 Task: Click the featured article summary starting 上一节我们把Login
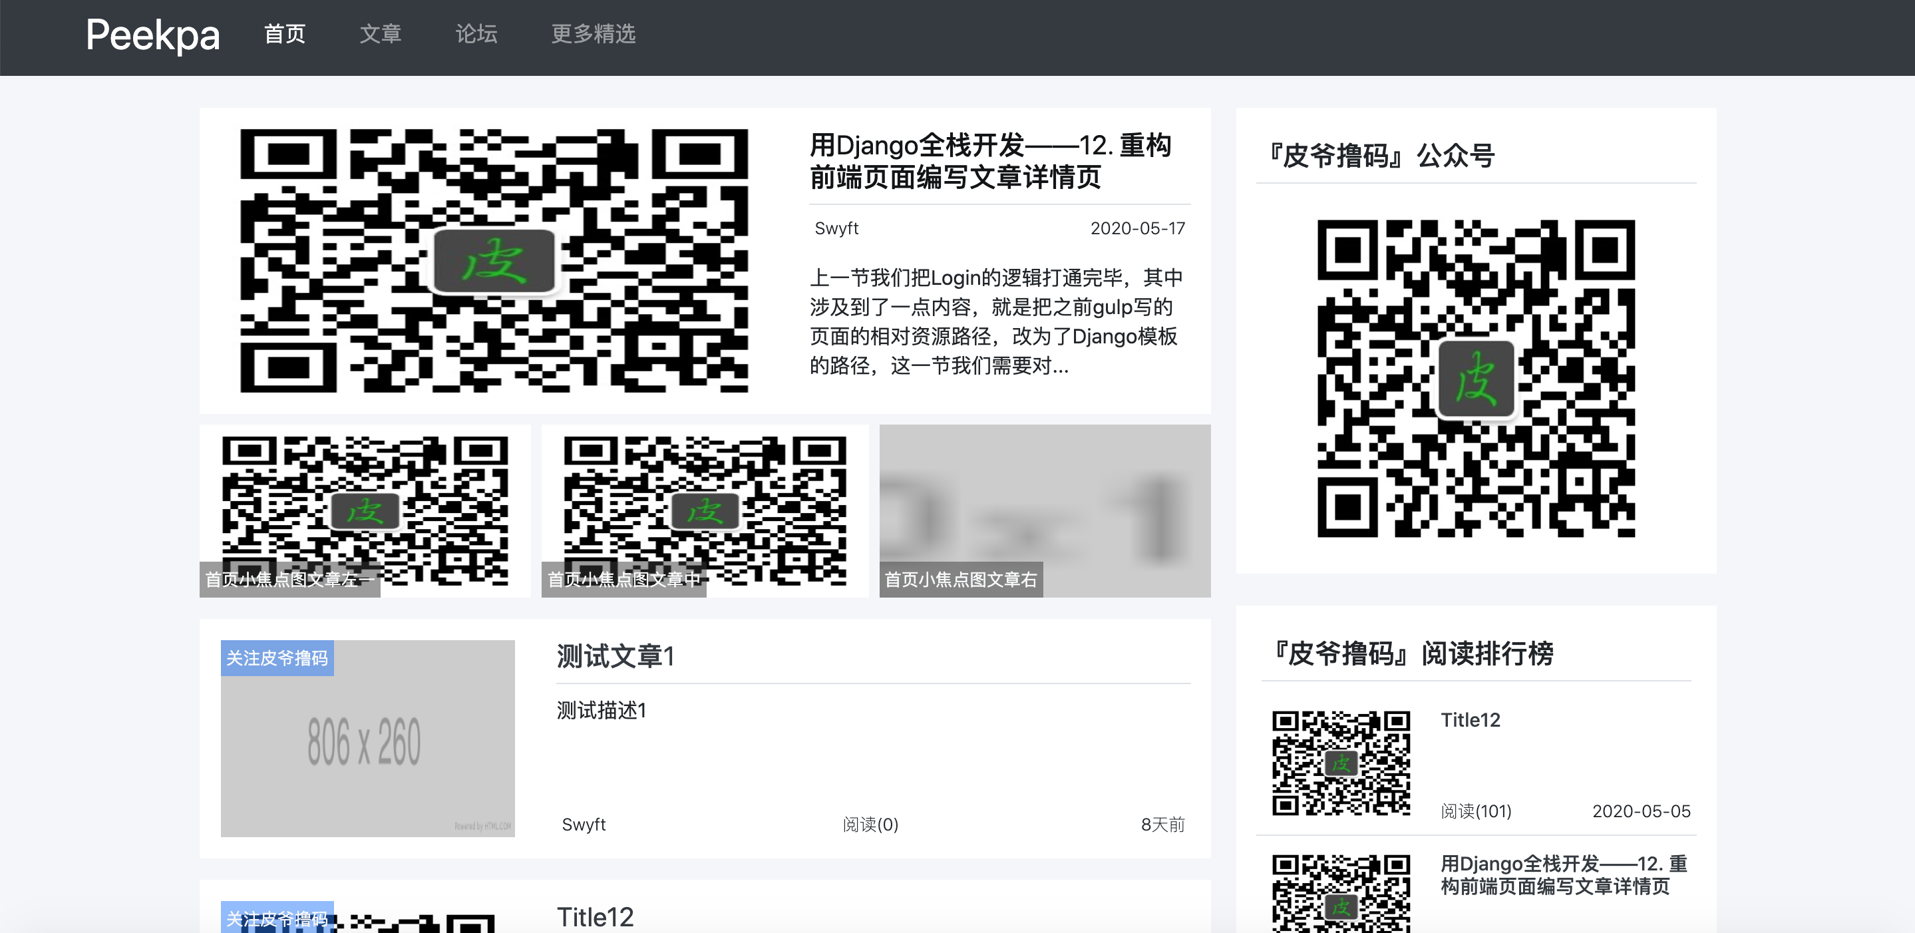tap(996, 321)
